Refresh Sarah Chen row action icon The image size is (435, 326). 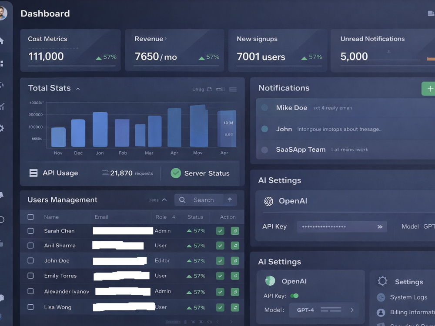click(x=235, y=231)
